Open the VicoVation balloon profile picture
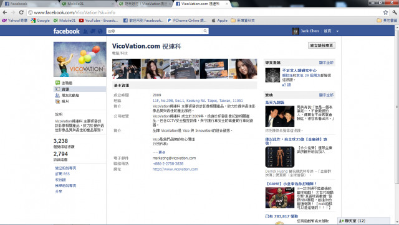 (x=80, y=59)
